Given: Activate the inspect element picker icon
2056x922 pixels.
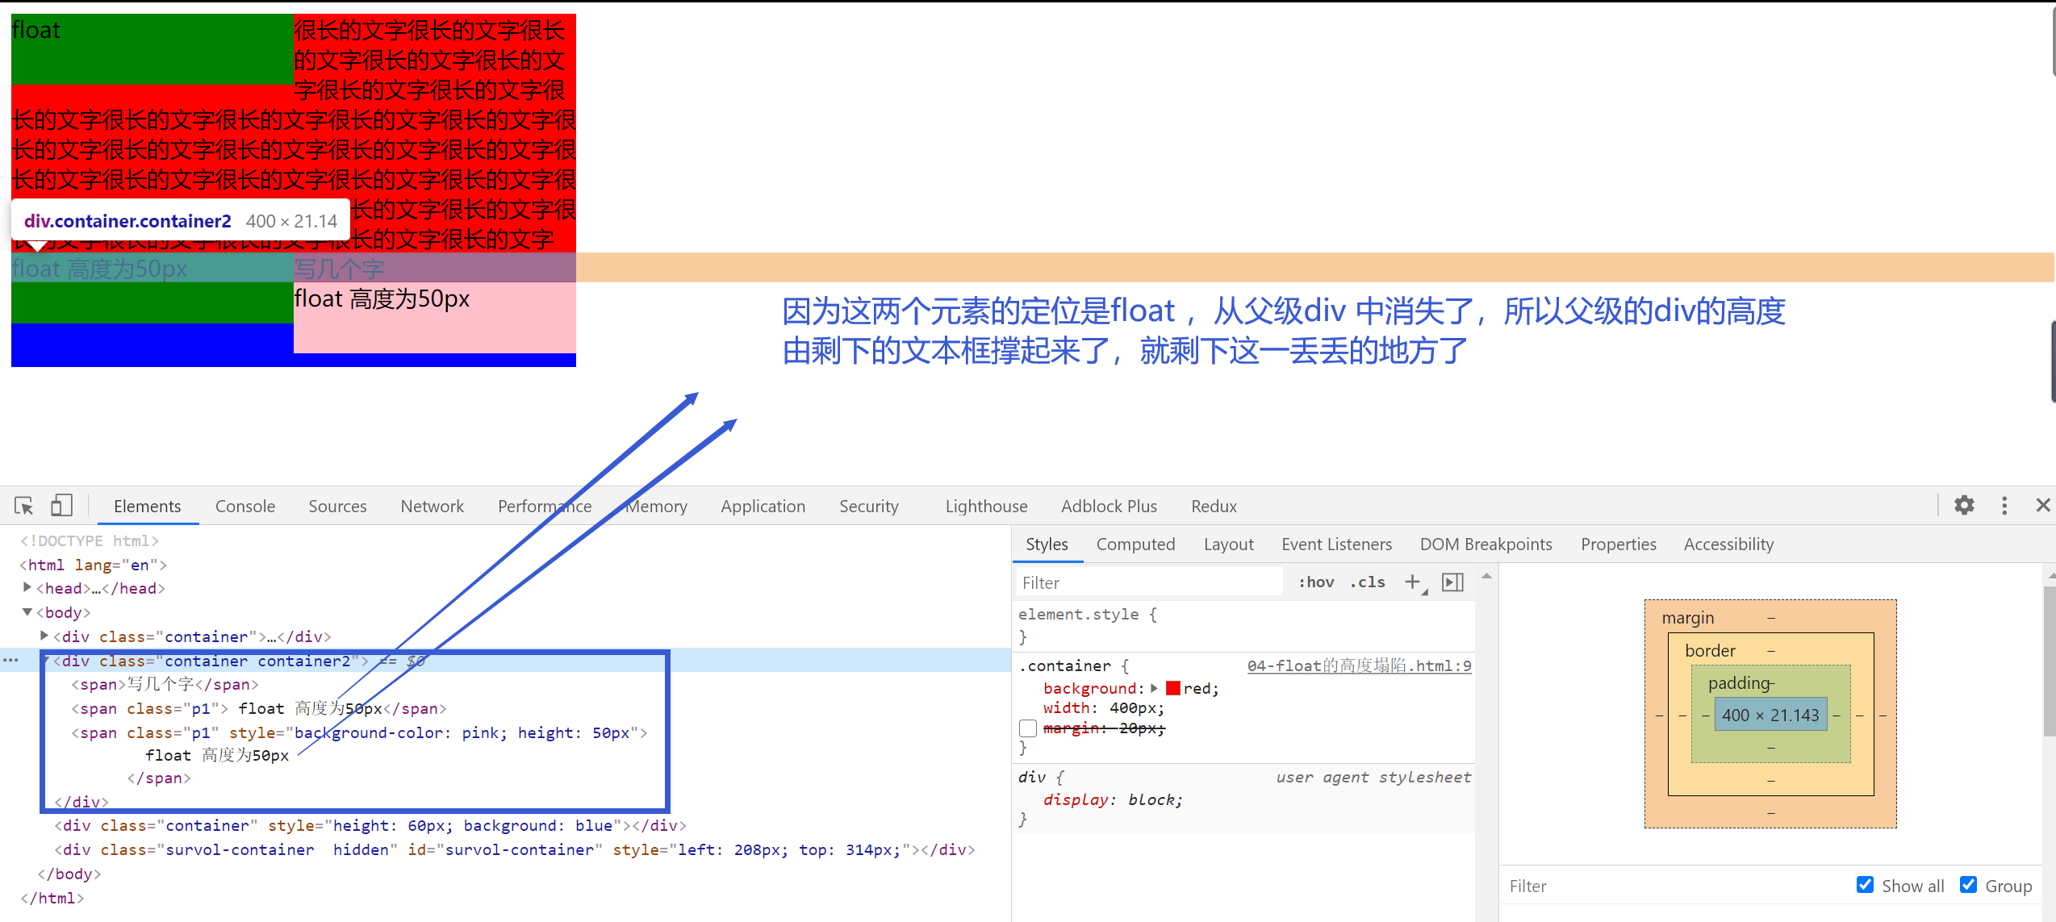Looking at the screenshot, I should point(23,506).
